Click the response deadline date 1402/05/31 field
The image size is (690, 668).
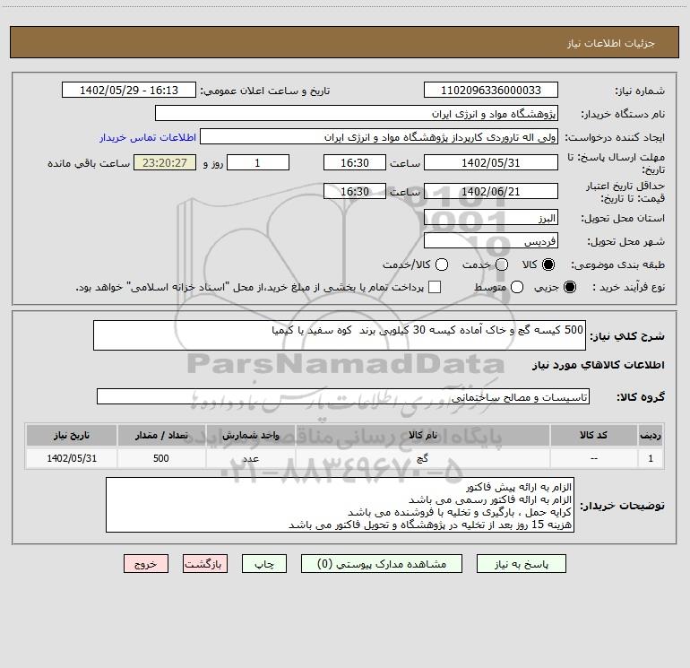tap(491, 162)
